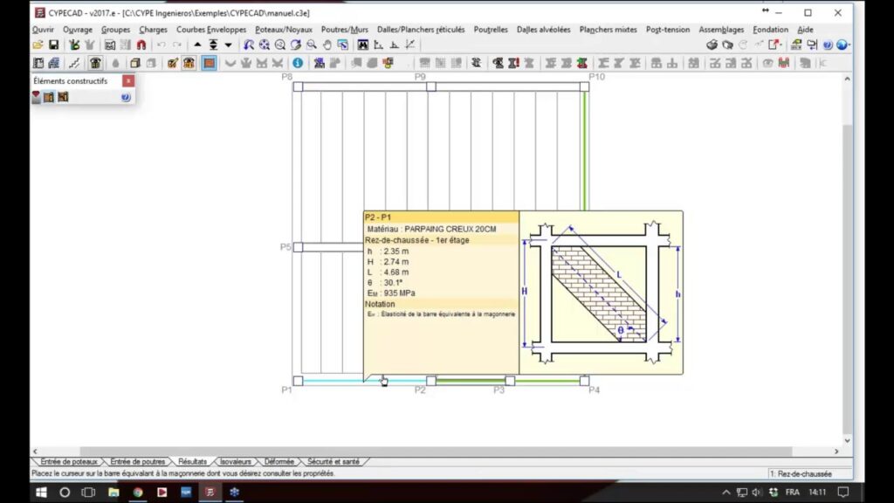
Task: Toggle the highlighted orange square toolbar button
Action: [210, 63]
